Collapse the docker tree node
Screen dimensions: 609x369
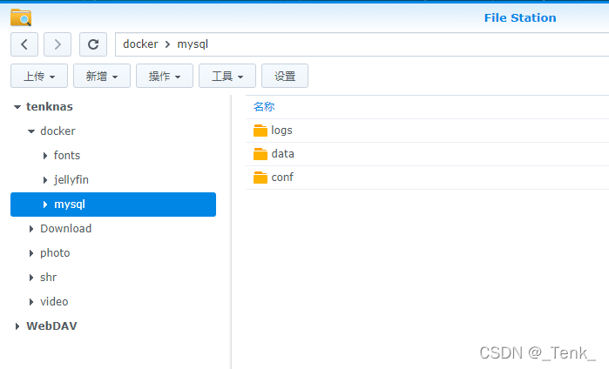31,131
